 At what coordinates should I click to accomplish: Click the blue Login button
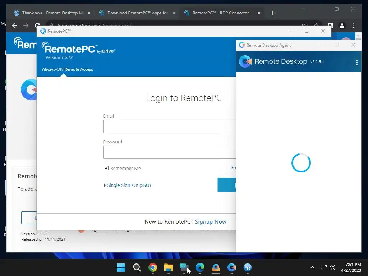(x=227, y=185)
